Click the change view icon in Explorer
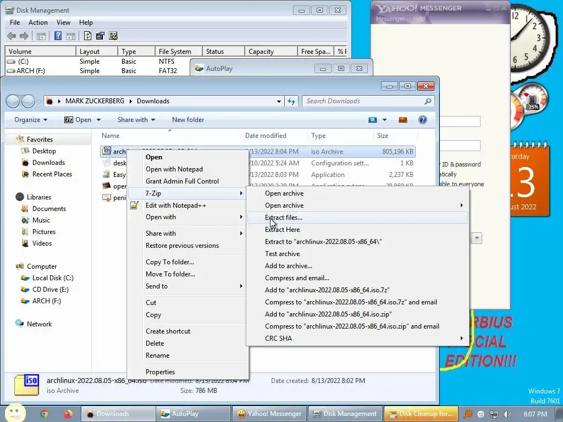563x422 pixels. coord(373,119)
